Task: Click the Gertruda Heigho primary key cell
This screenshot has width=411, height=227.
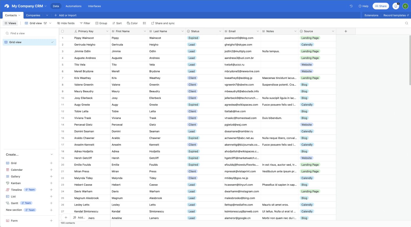Action: (85, 45)
